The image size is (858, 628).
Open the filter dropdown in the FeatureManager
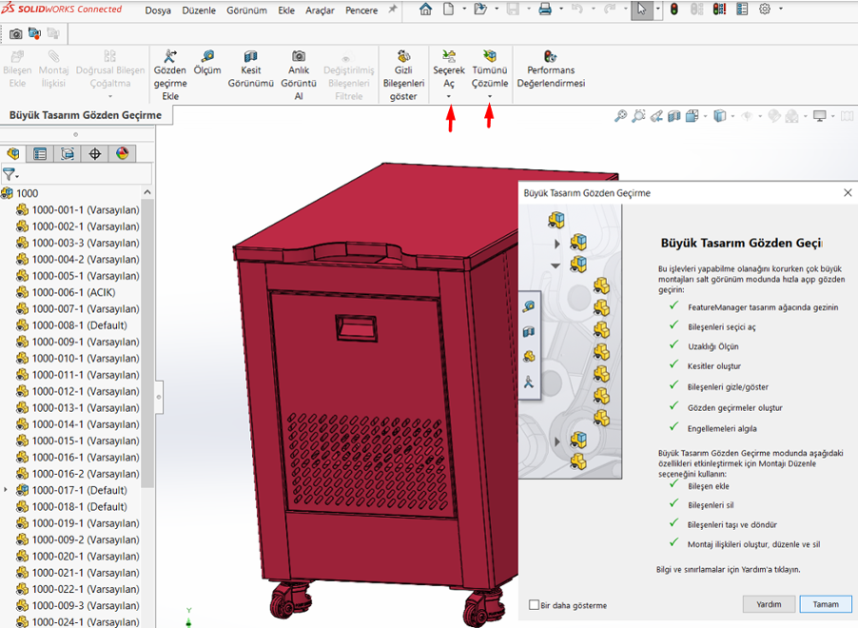coord(17,174)
